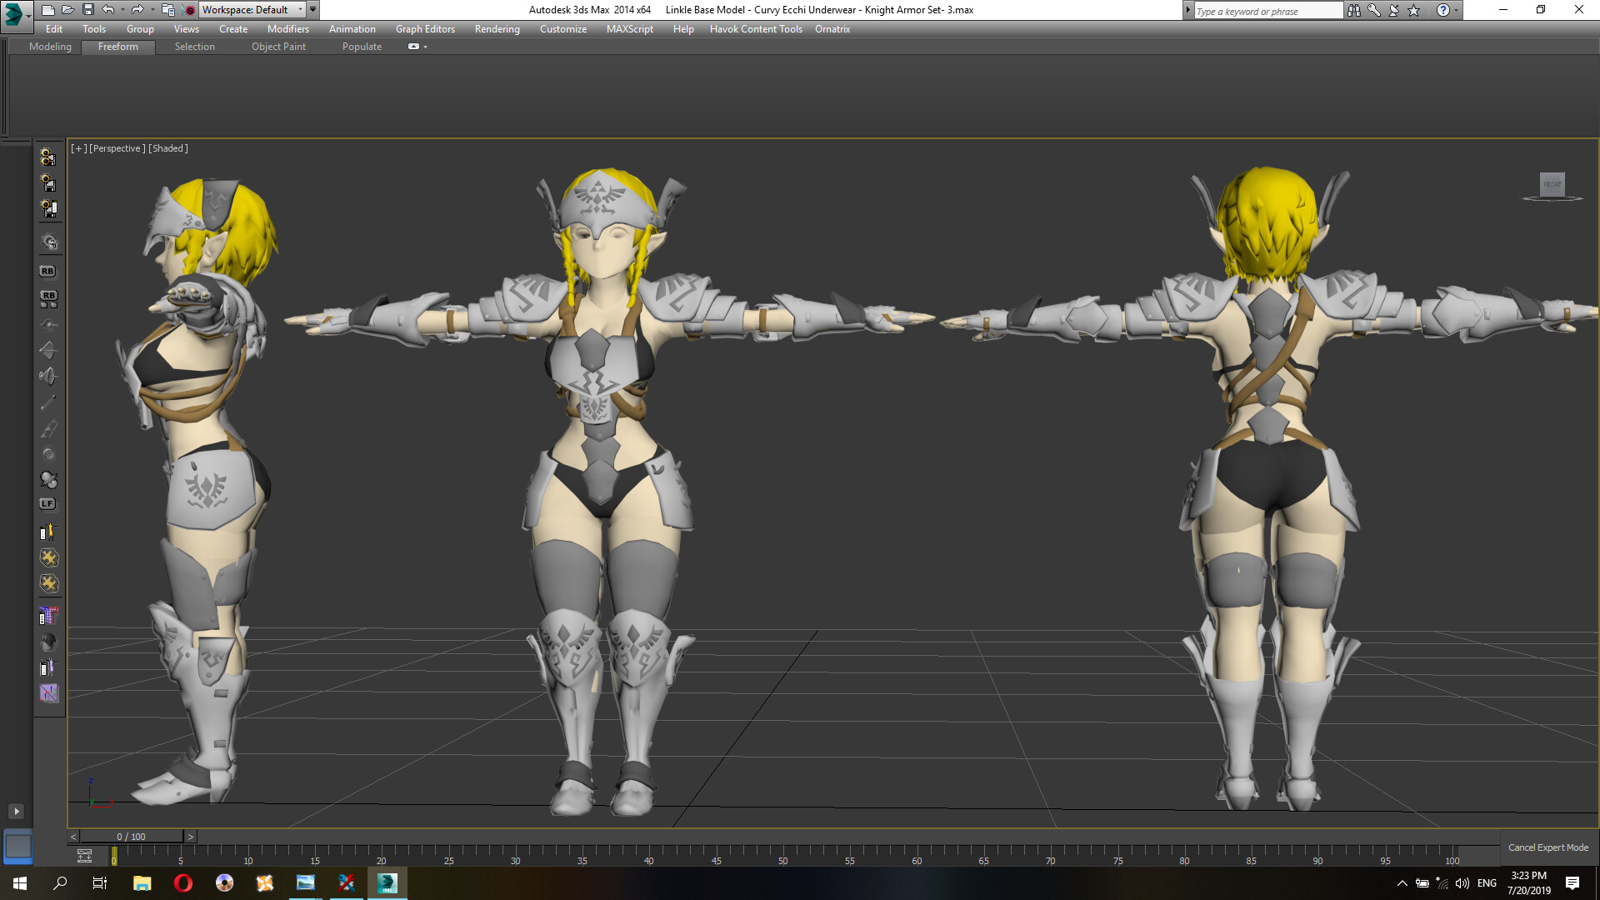Expand the Undo history dropdown arrow
1600x900 pixels.
point(122,10)
